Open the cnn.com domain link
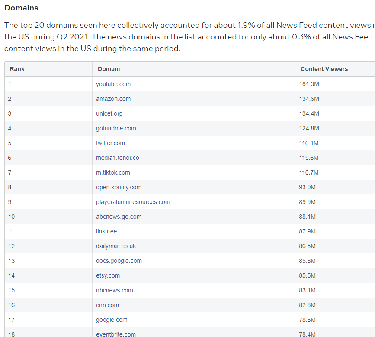The width and height of the screenshot is (375, 337). click(107, 305)
